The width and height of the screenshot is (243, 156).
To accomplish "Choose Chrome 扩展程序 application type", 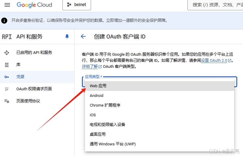I will pos(160,105).
